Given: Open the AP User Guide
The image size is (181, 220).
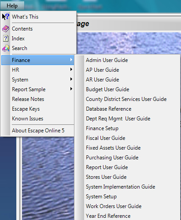Looking at the screenshot, I should point(128,70).
